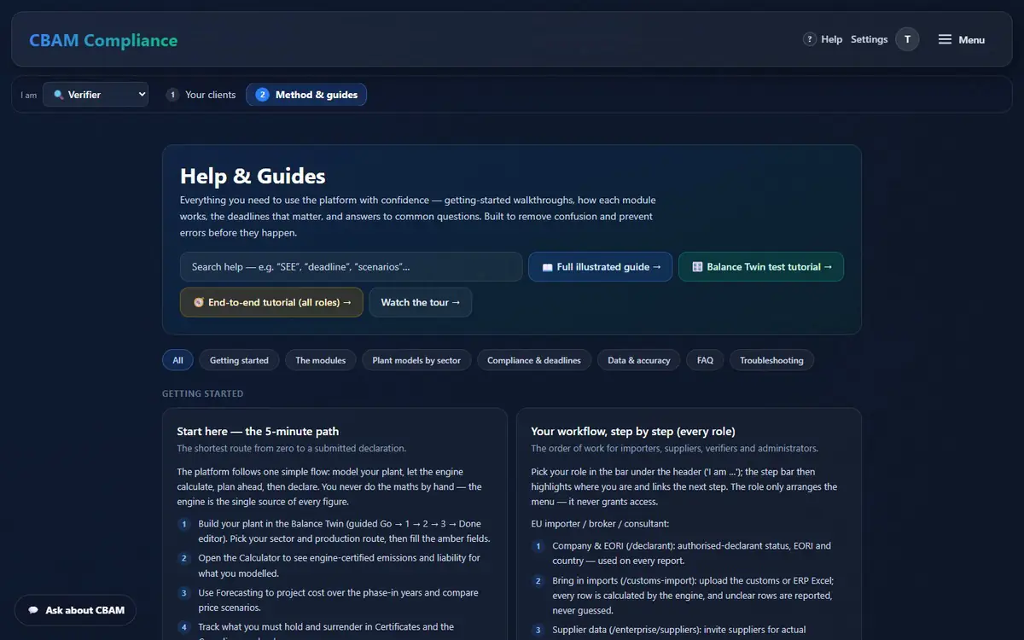This screenshot has height=640, width=1024.
Task: Filter guides by Getting started
Action: (239, 360)
